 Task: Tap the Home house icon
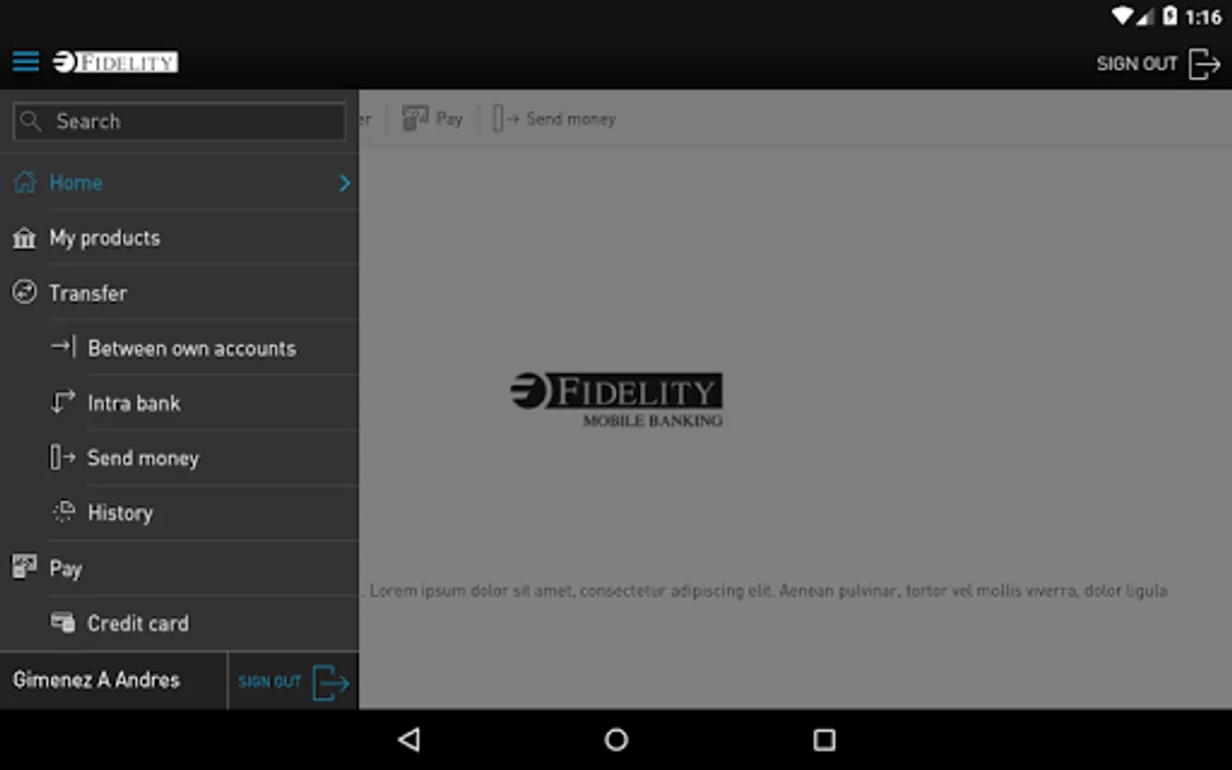[25, 181]
